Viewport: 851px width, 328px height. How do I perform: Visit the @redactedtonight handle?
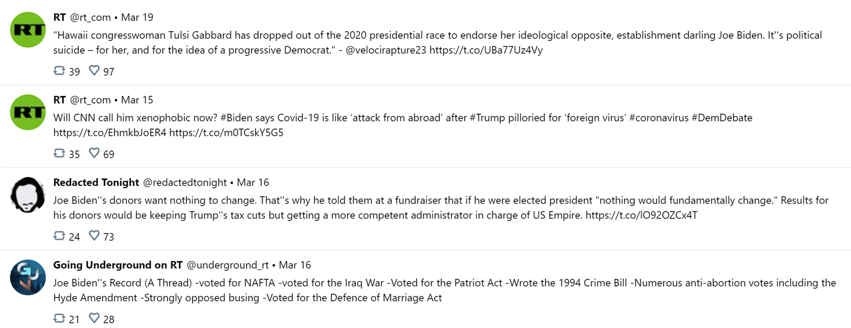click(x=185, y=182)
